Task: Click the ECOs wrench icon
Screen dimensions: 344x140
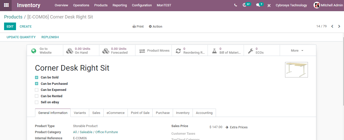Action: pyautogui.click(x=251, y=51)
